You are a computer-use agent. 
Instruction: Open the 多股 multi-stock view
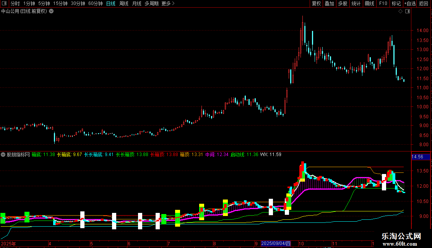pos(343,3)
